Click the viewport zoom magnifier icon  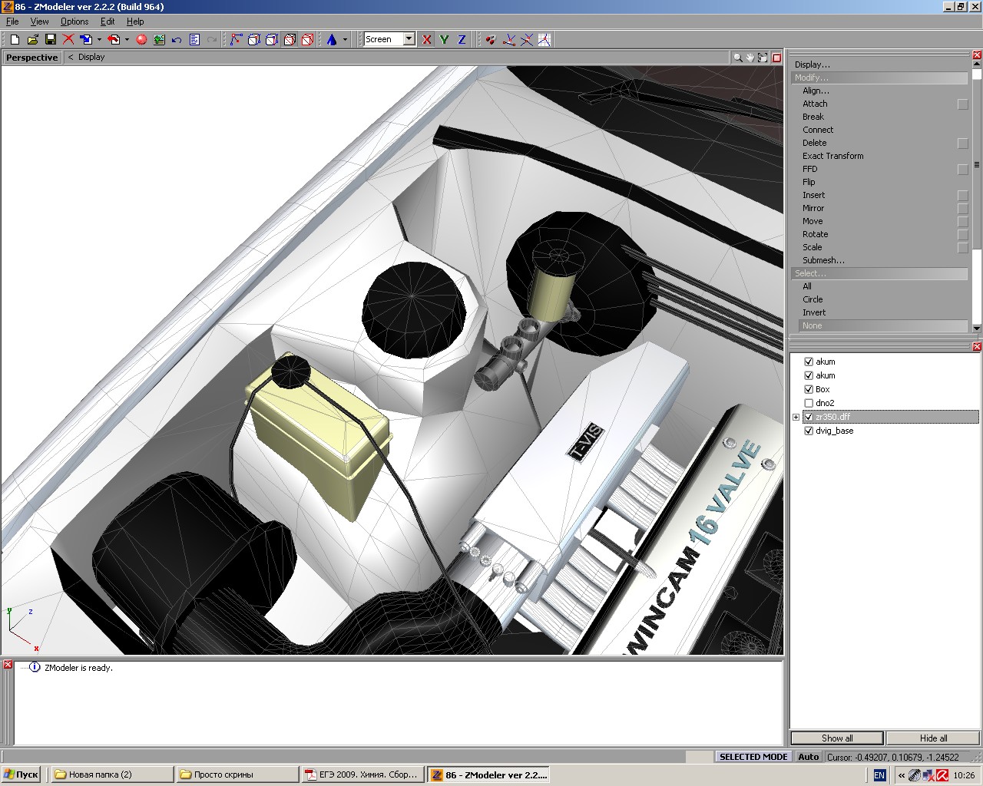[737, 58]
